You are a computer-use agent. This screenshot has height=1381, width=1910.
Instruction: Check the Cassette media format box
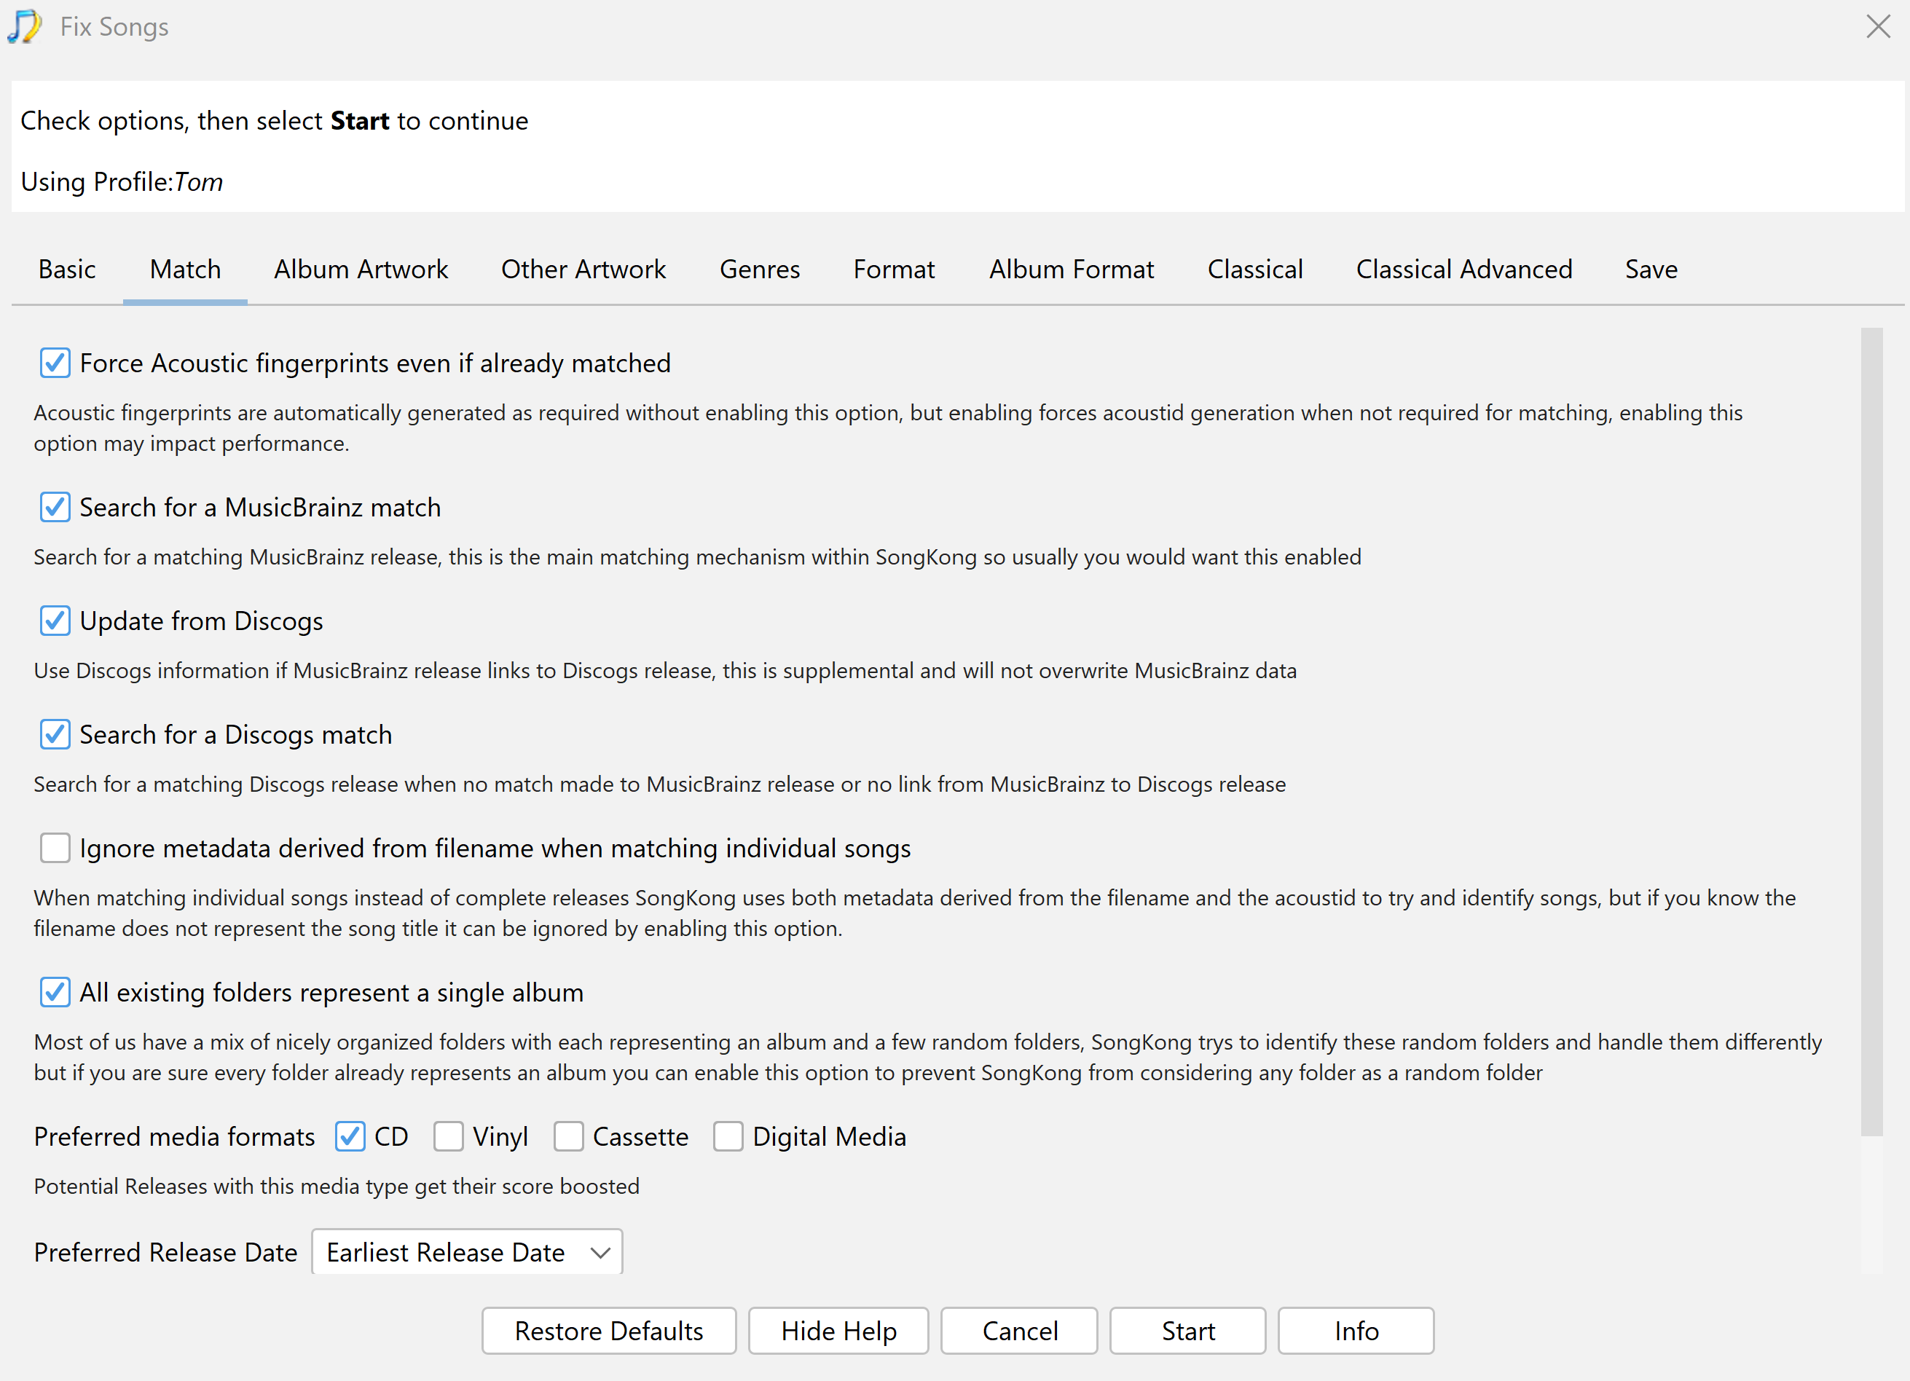coord(568,1136)
